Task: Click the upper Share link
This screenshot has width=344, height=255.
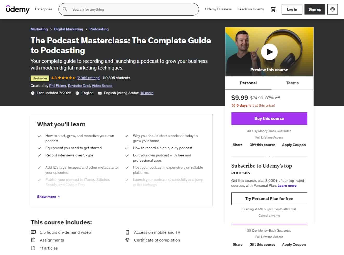Action: pyautogui.click(x=237, y=145)
